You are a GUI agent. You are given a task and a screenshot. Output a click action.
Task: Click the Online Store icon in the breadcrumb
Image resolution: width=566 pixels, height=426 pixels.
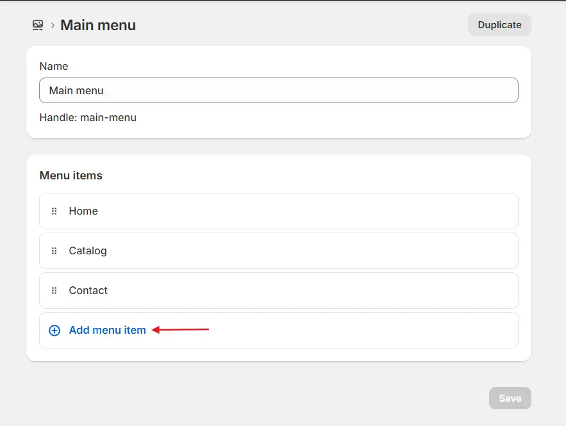pyautogui.click(x=37, y=25)
